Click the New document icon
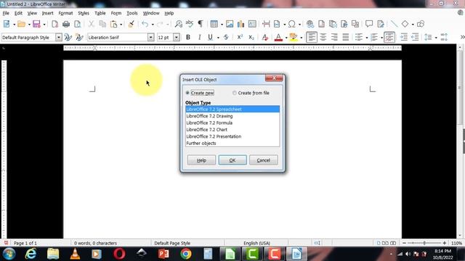The width and height of the screenshot is (465, 261). (x=7, y=24)
